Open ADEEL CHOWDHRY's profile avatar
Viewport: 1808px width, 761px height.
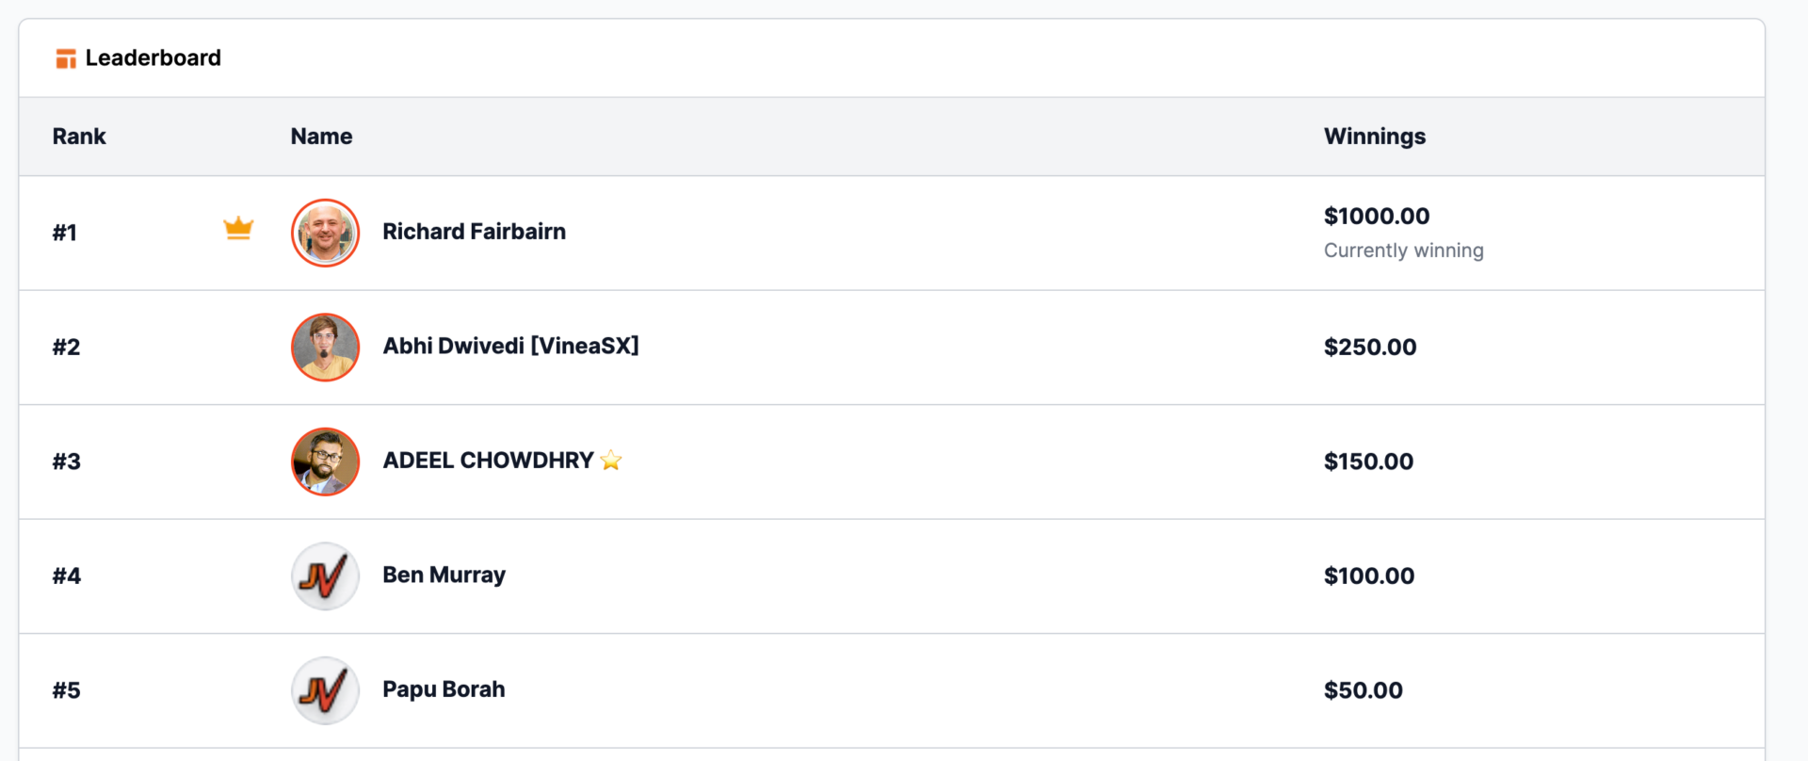pyautogui.click(x=326, y=461)
